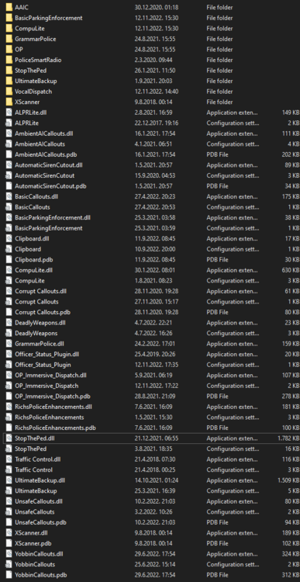Click the BasicCallouts.dll file icon
The width and height of the screenshot is (300, 582).
[9, 196]
